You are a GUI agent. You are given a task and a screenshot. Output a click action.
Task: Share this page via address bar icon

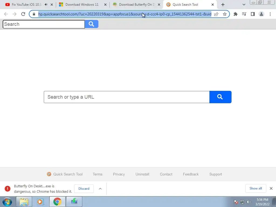click(x=216, y=14)
